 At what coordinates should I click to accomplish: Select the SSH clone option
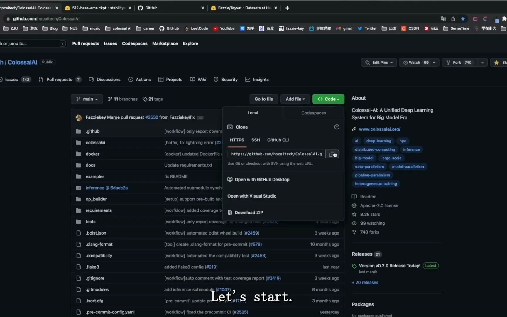[x=256, y=140]
